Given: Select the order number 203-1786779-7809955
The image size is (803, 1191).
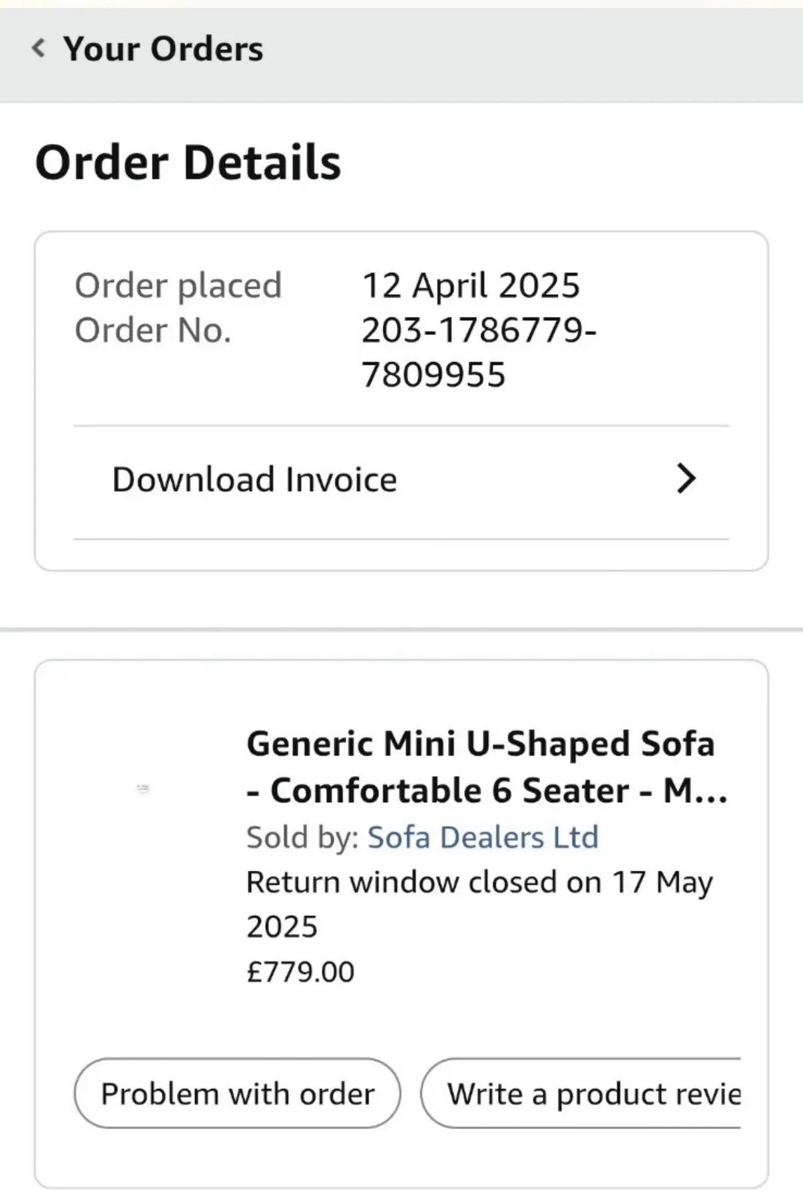Looking at the screenshot, I should 479,330.
